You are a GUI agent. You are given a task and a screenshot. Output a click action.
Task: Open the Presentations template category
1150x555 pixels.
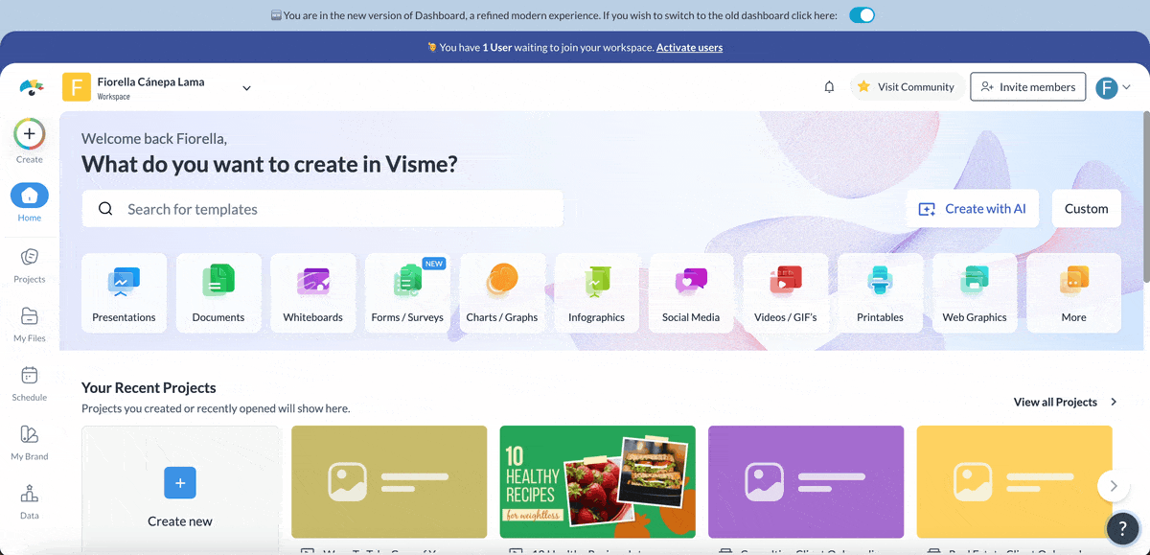pyautogui.click(x=124, y=292)
